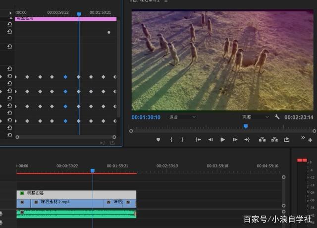
Task: Click the meerkat video preview in program monitor
Action: click(222, 60)
